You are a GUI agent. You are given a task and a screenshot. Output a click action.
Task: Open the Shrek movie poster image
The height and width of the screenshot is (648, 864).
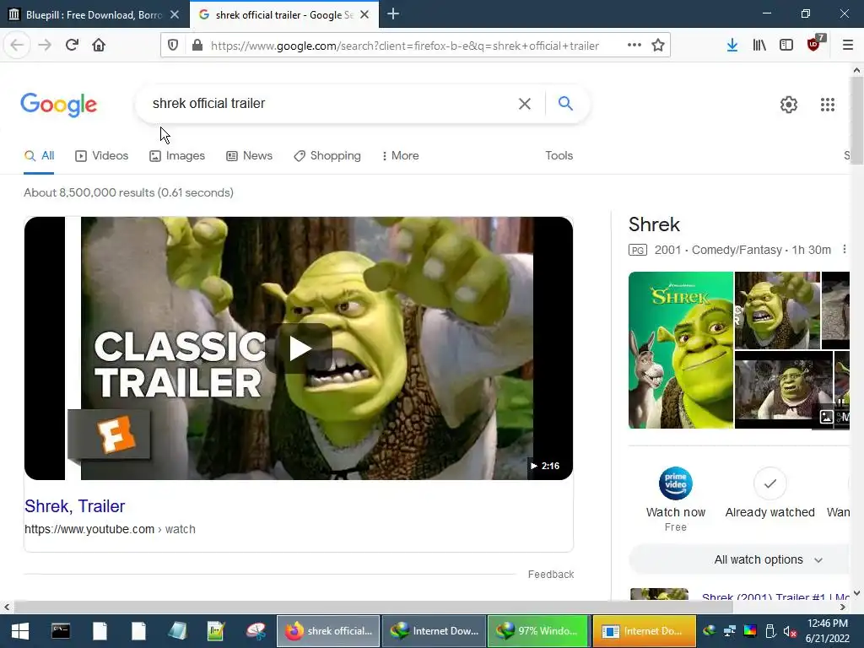[681, 350]
